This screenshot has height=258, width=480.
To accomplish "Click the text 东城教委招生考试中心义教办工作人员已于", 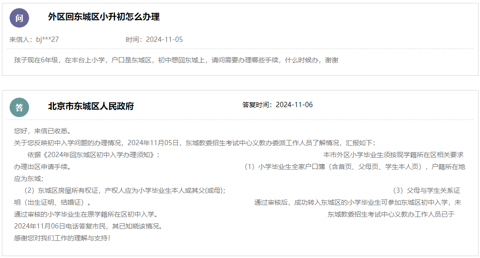I will [391, 214].
